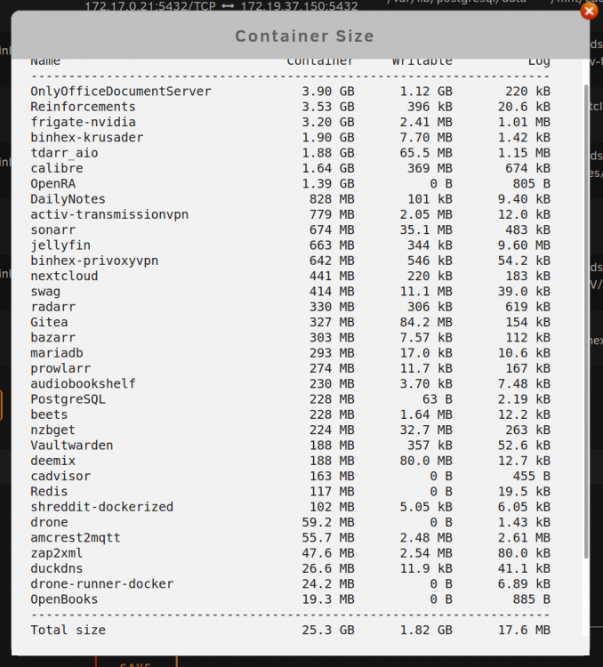Image resolution: width=603 pixels, height=667 pixels.
Task: Click the total container size 25.3 GB
Action: coord(328,630)
